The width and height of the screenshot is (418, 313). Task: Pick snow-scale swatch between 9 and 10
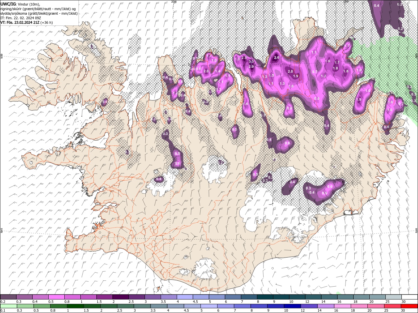pyautogui.click(x=281, y=297)
